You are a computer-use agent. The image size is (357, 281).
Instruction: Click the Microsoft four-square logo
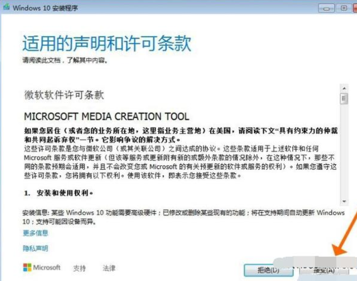tap(27, 267)
